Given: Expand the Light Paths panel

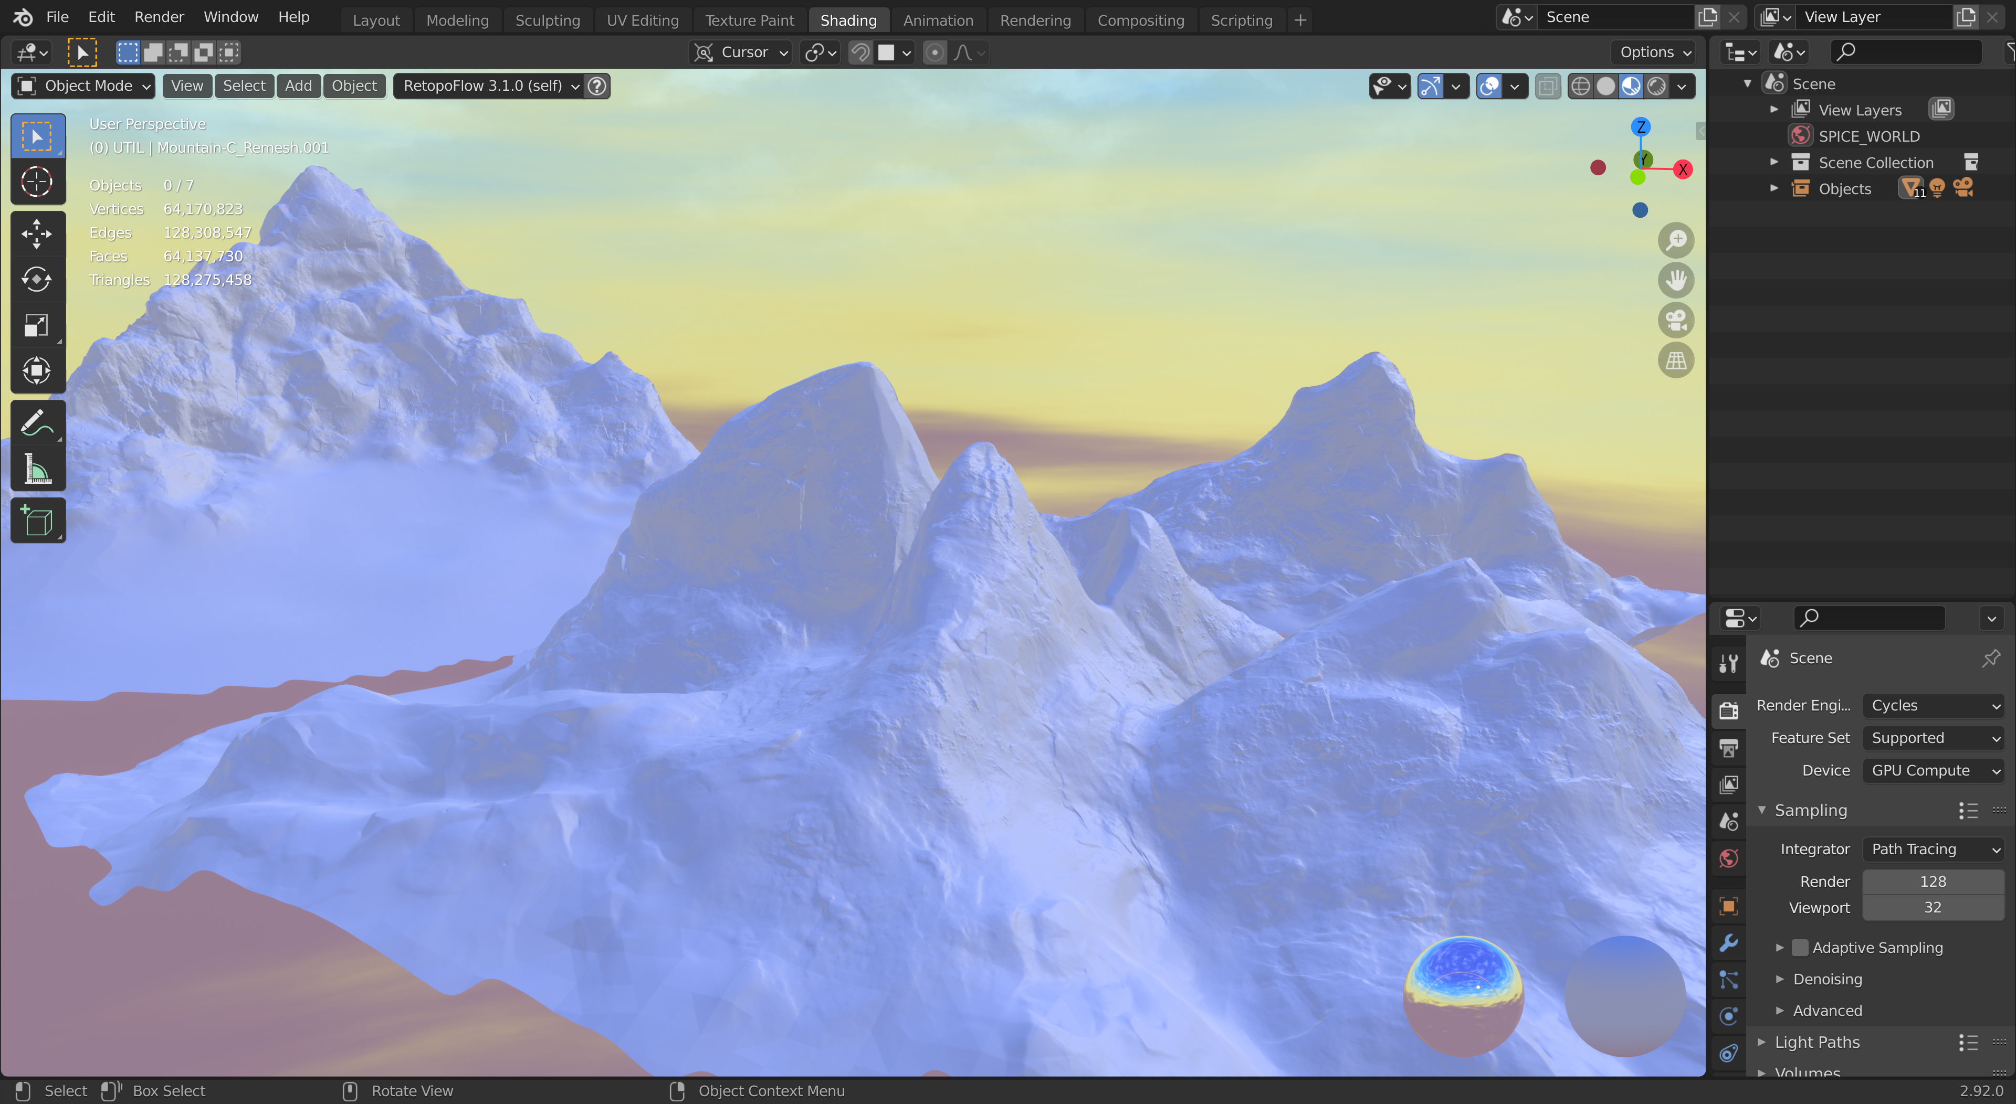Looking at the screenshot, I should tap(1816, 1042).
